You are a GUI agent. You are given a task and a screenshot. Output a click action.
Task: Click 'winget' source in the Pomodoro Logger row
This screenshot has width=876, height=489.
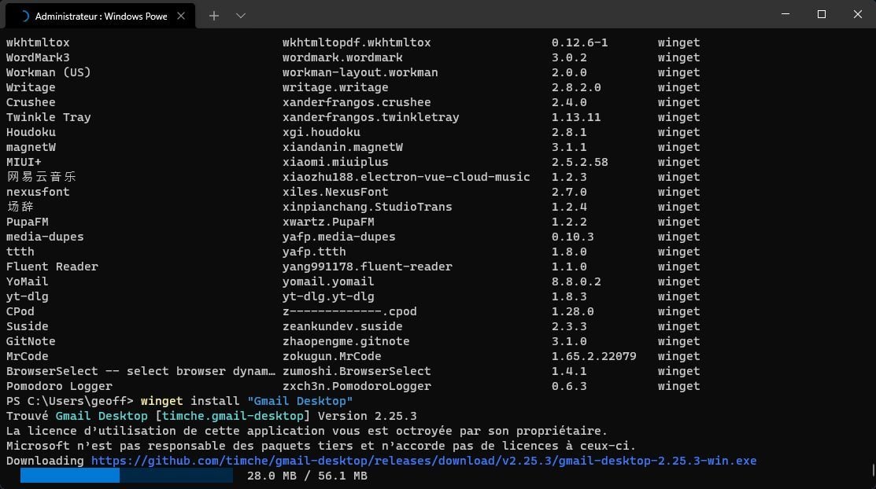pyautogui.click(x=678, y=386)
